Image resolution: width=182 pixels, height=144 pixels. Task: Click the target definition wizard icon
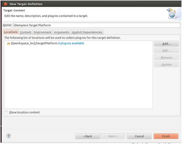tap(172, 13)
